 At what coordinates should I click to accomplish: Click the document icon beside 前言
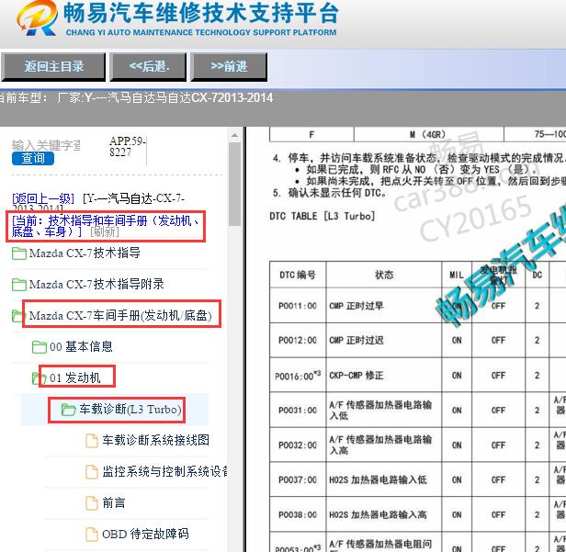[91, 503]
